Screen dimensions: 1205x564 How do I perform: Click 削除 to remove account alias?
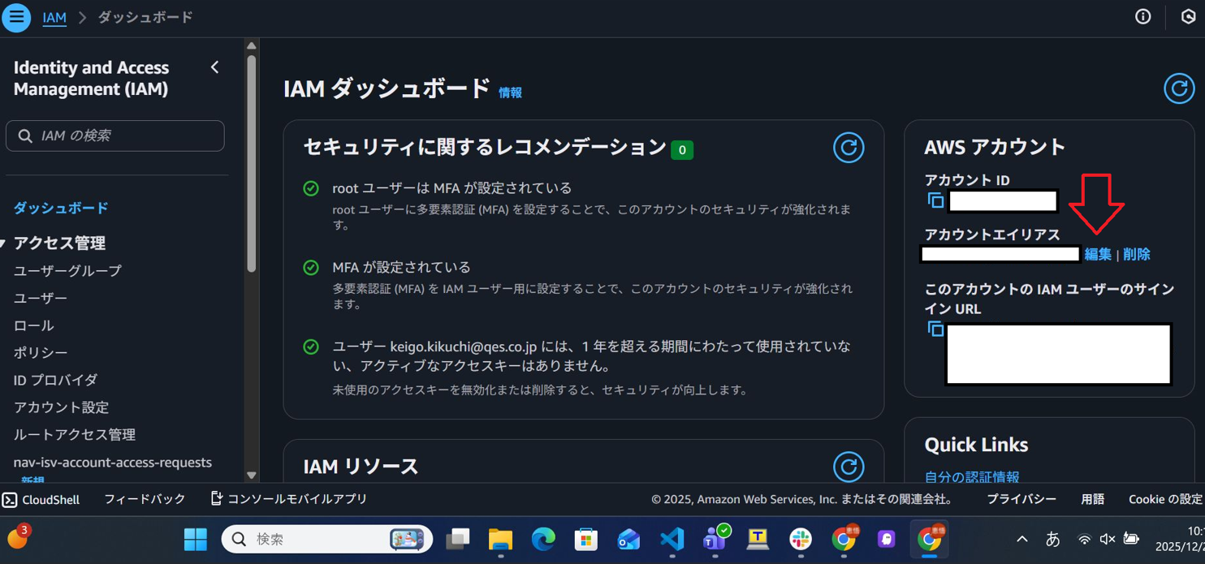click(x=1136, y=254)
